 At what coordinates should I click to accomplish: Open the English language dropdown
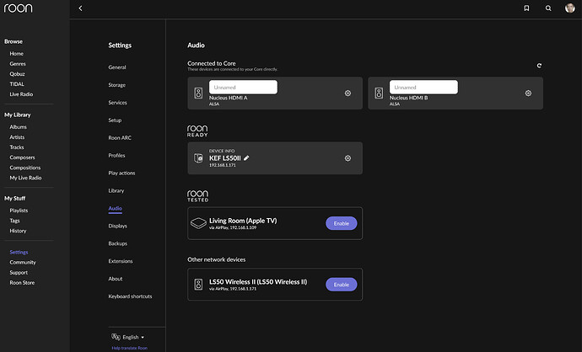point(133,337)
